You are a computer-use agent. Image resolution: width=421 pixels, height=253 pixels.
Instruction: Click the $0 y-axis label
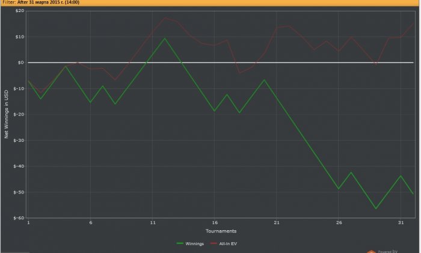coord(20,62)
